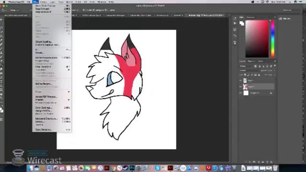Pick a color in the color field
306x172 pixels.
(x=257, y=39)
